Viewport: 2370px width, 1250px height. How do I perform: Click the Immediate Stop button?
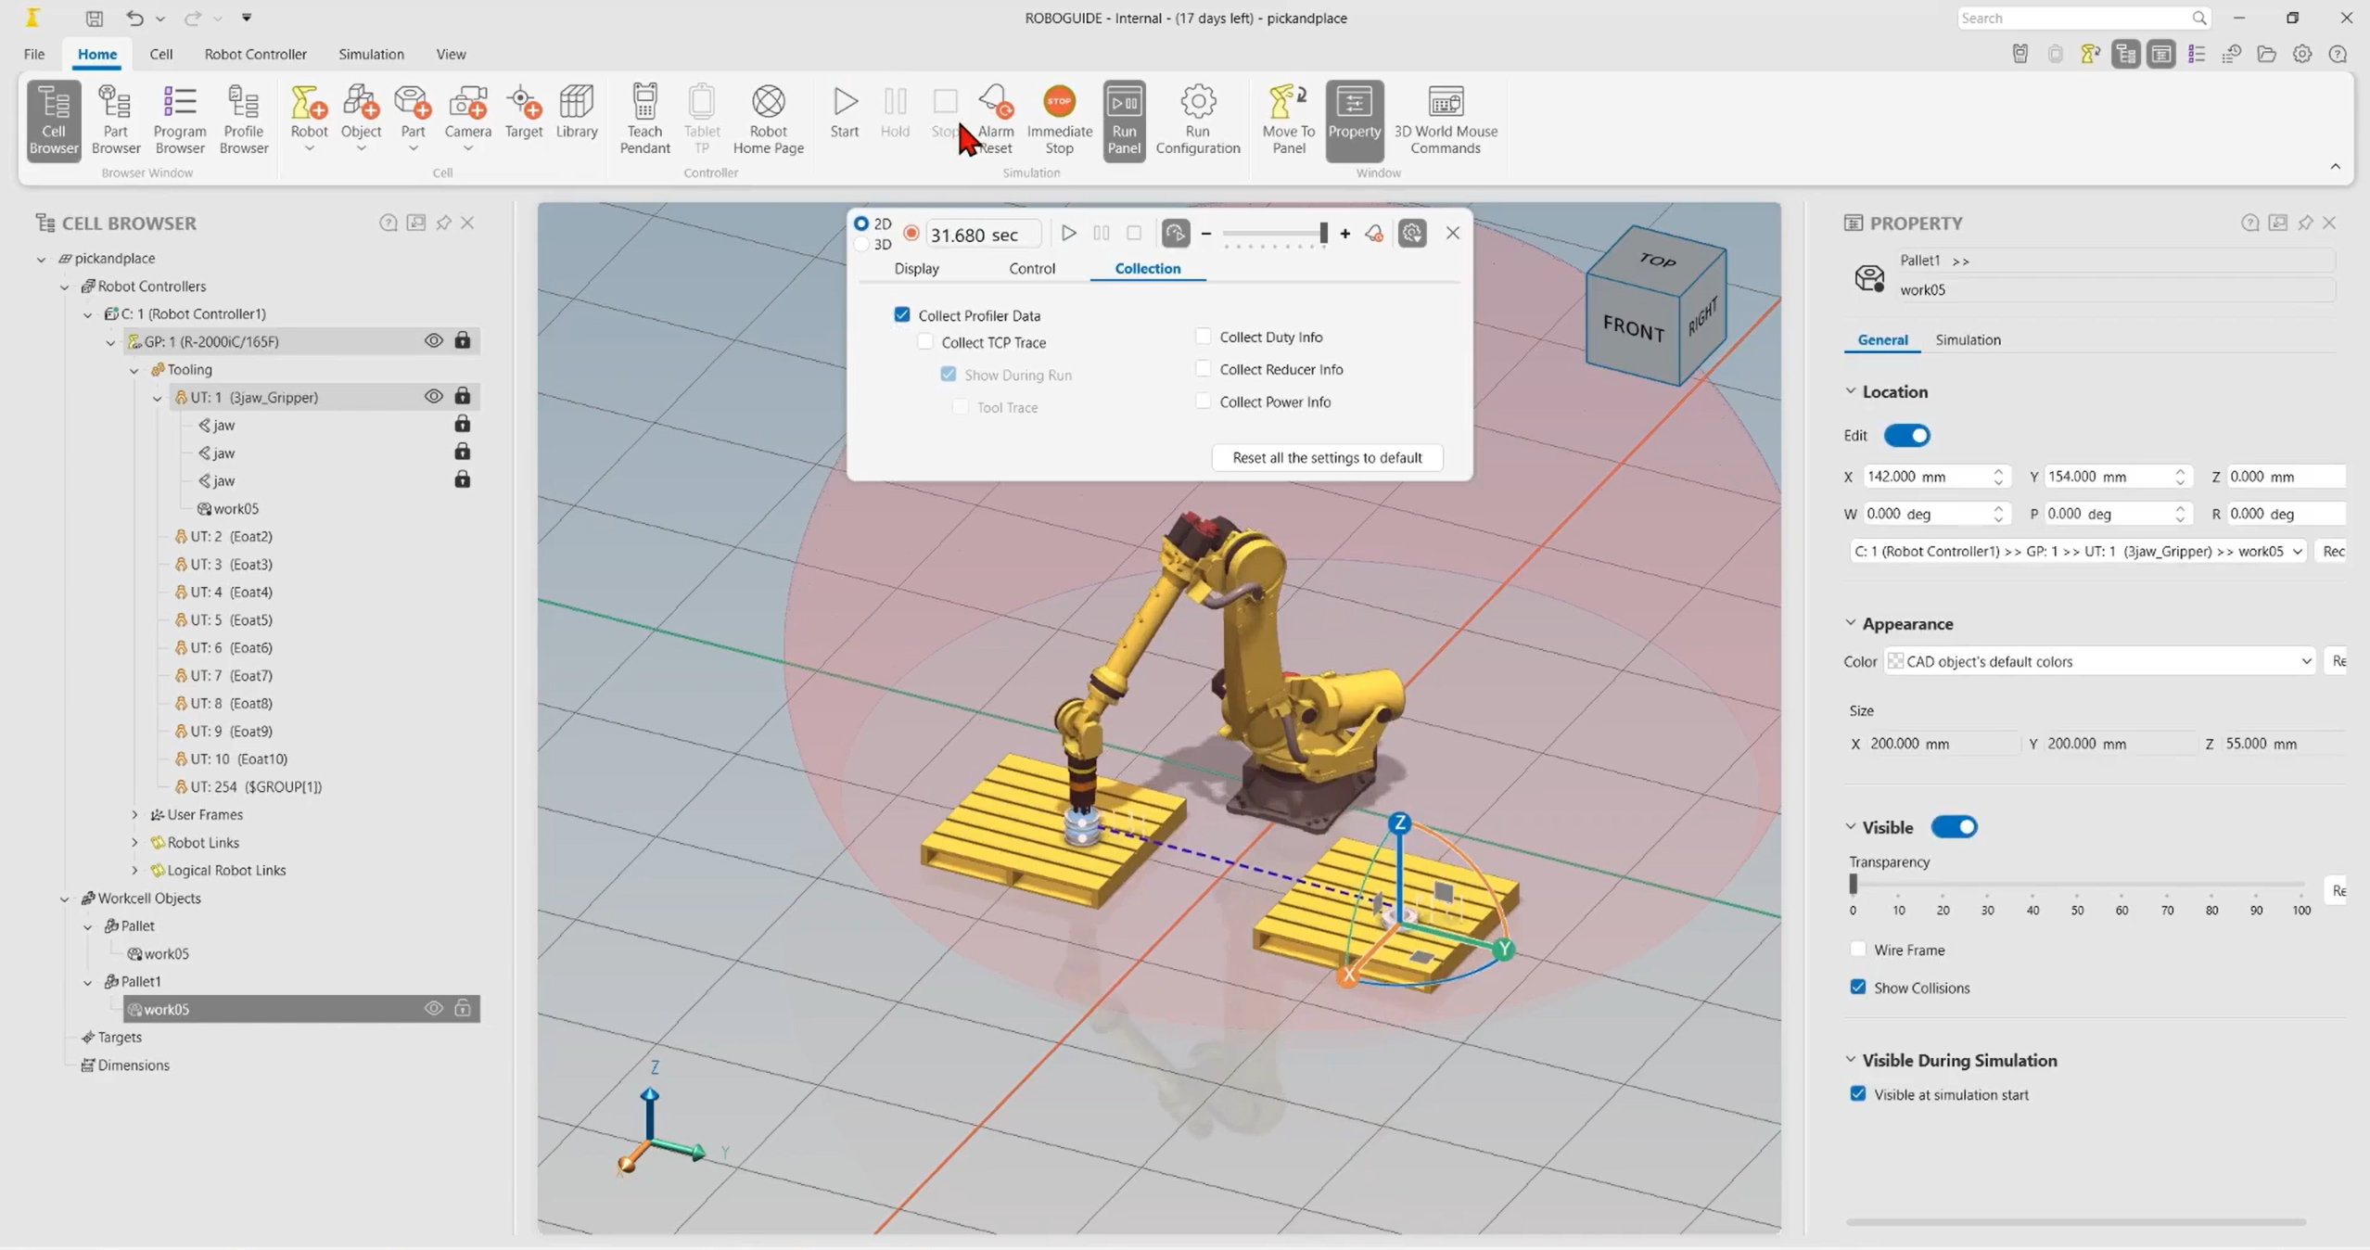click(1059, 121)
